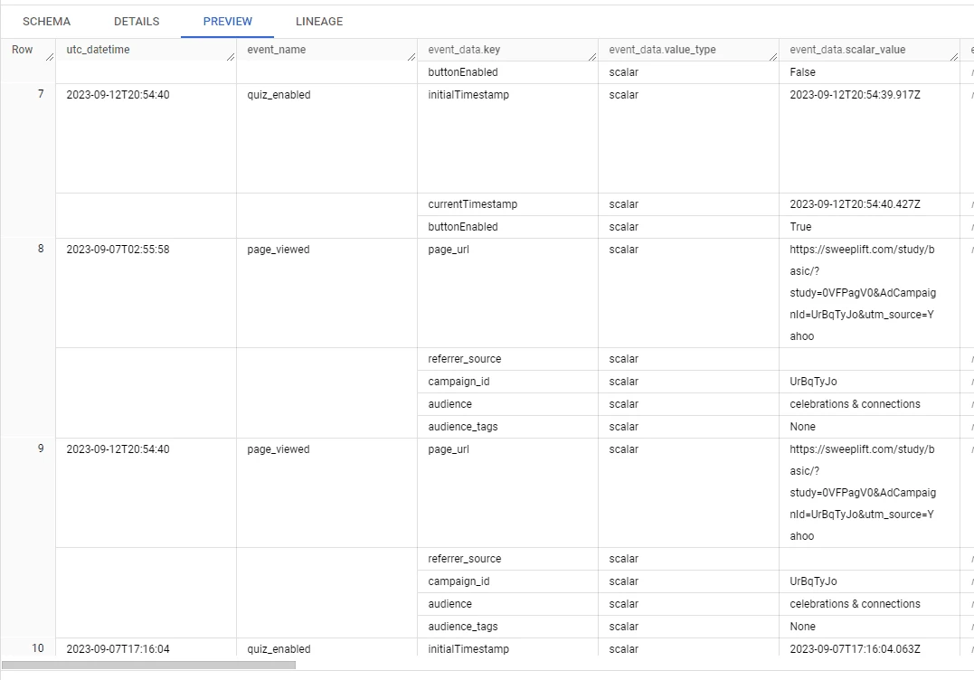Click referrer_source key in row 8

[x=465, y=359]
